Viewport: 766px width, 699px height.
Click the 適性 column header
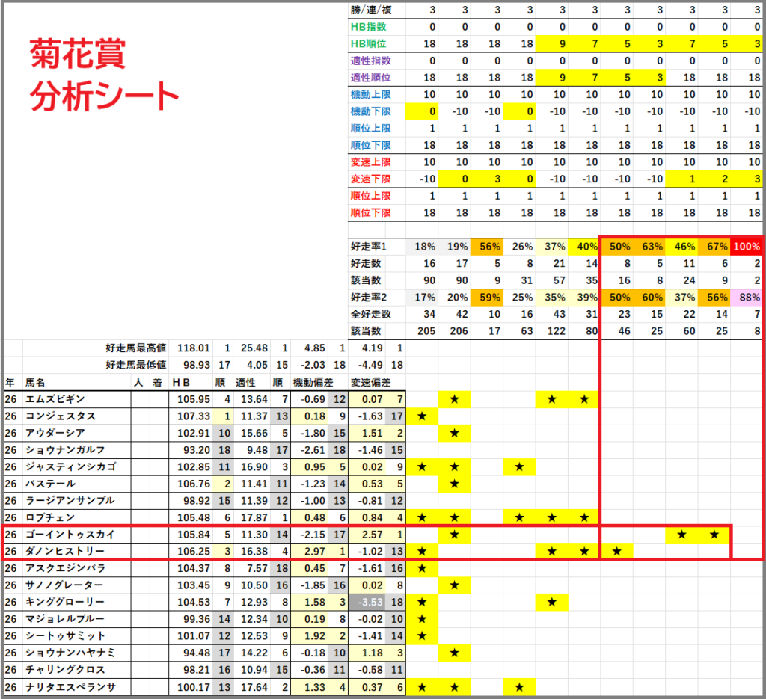pyautogui.click(x=245, y=383)
